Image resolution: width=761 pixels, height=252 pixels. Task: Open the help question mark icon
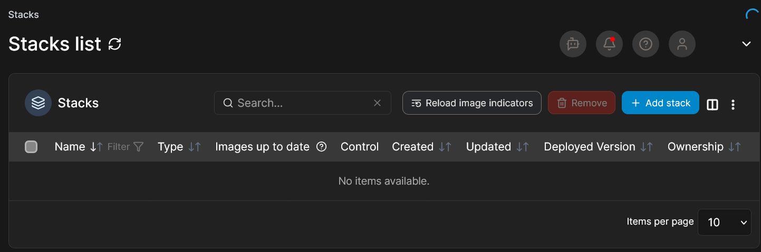pyautogui.click(x=646, y=44)
